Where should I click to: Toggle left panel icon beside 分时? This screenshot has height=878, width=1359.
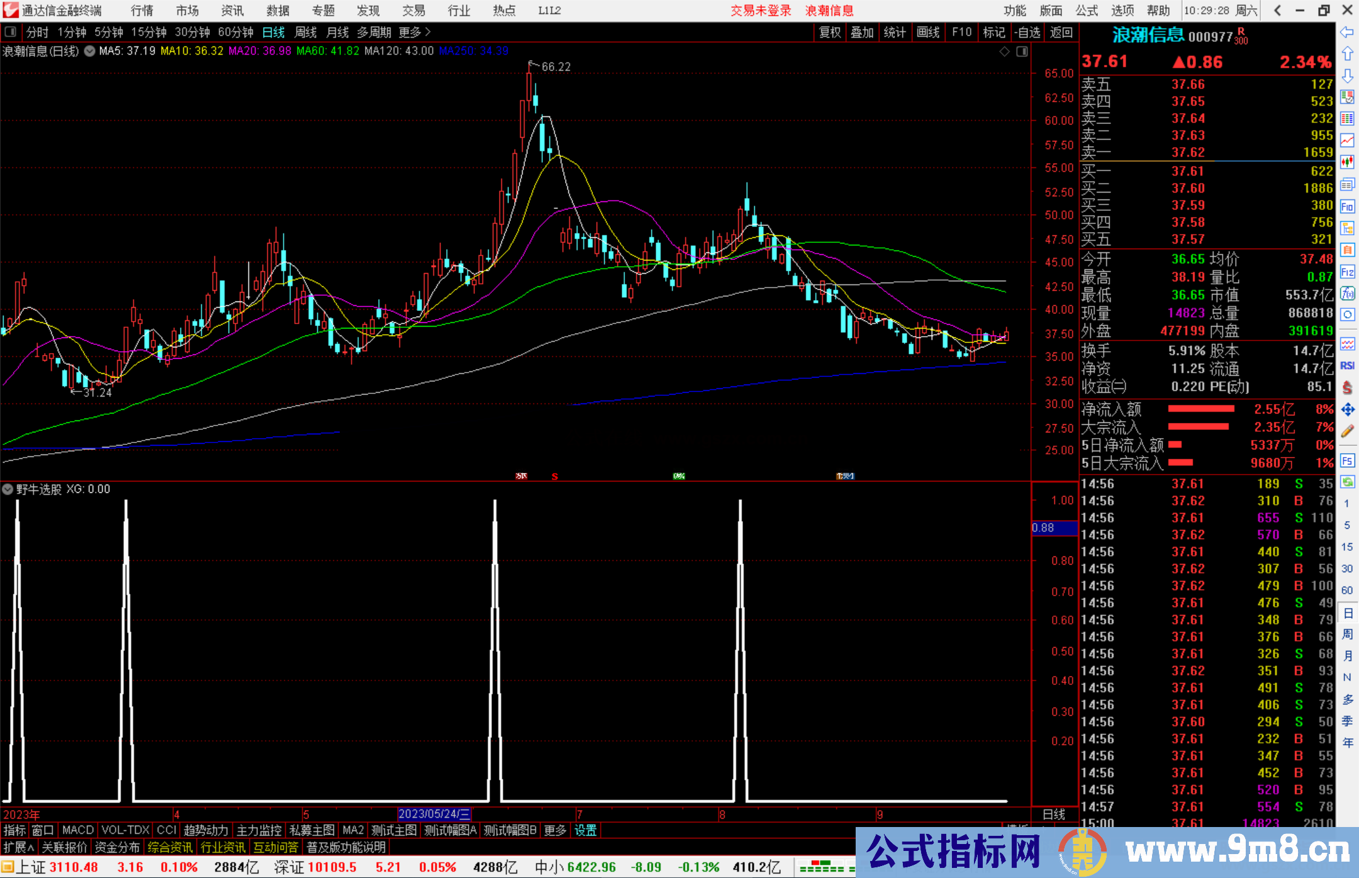point(11,31)
